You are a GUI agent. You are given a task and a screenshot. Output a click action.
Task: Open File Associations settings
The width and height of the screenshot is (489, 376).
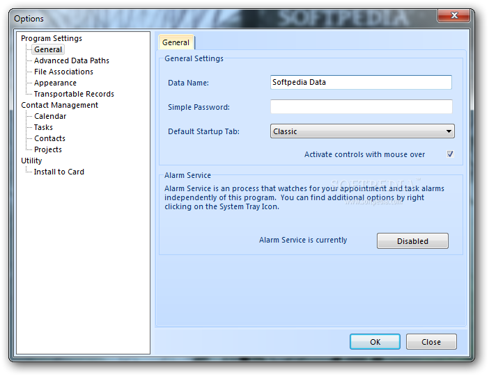[63, 72]
